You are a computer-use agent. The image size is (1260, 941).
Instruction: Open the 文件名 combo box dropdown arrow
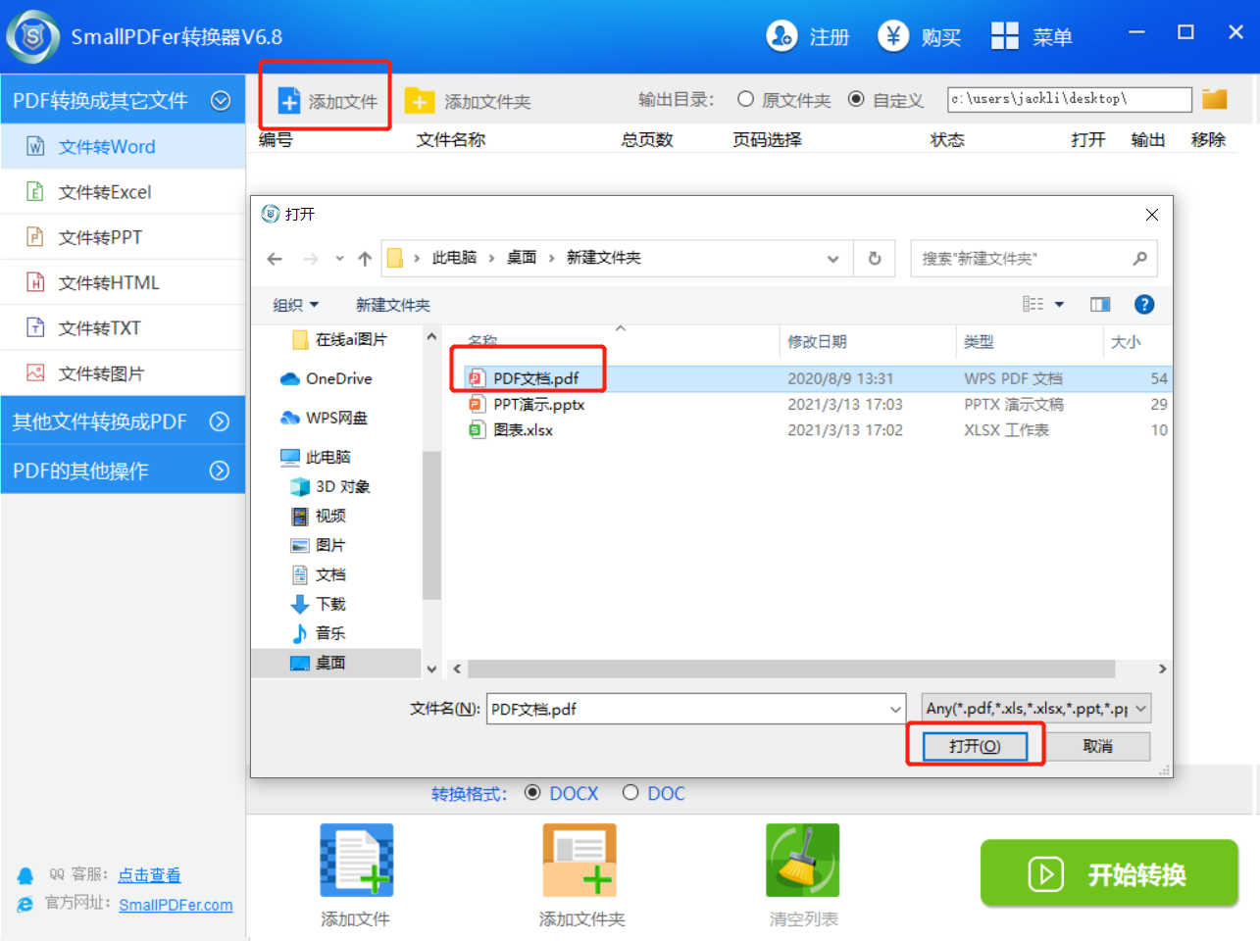(895, 709)
